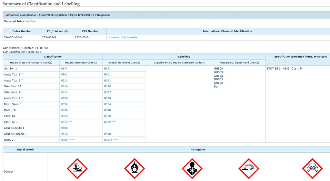Open H334 in the Classification column
The height and width of the screenshot is (181, 330).
(x=64, y=104)
